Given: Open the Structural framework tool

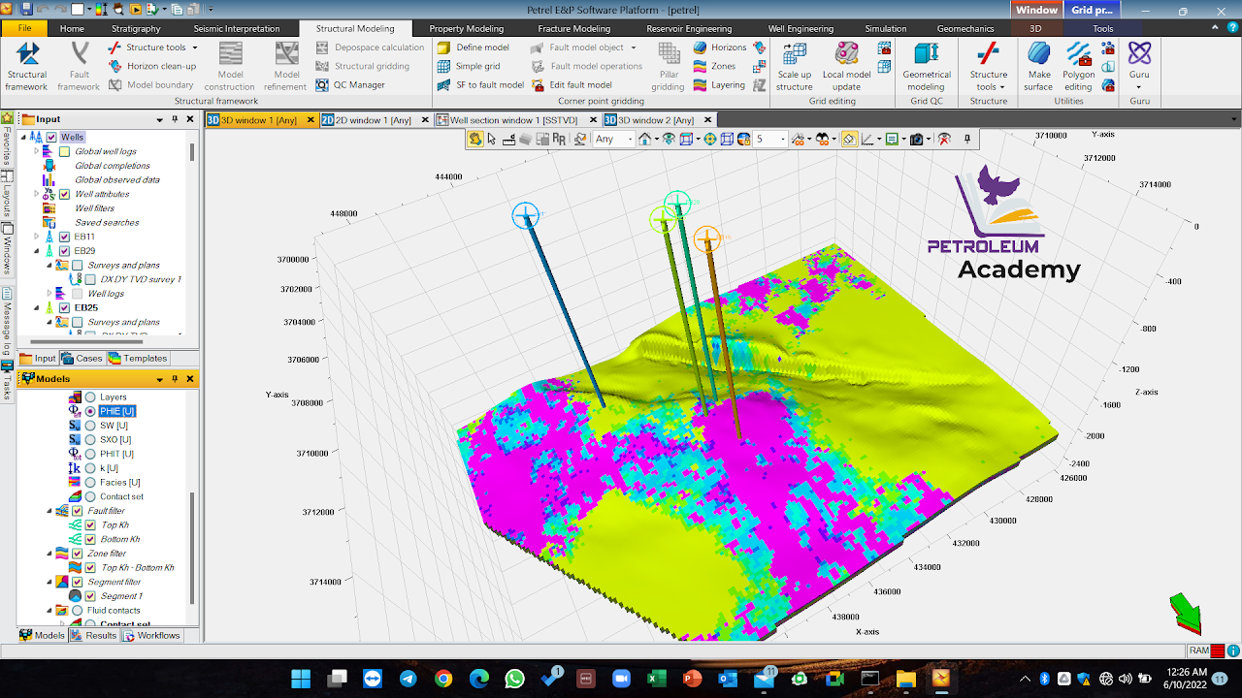Looking at the screenshot, I should [27, 66].
